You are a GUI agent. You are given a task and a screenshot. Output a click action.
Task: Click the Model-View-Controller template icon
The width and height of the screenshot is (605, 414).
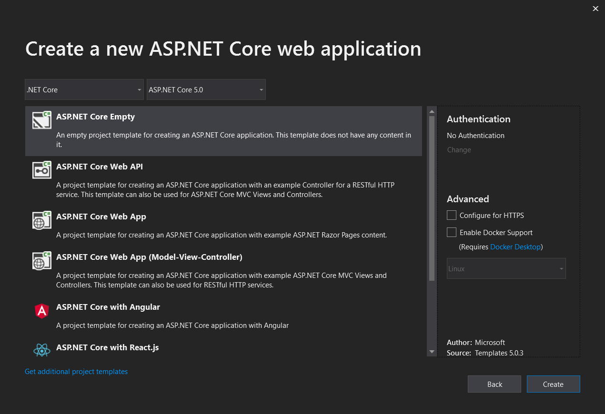tap(42, 261)
